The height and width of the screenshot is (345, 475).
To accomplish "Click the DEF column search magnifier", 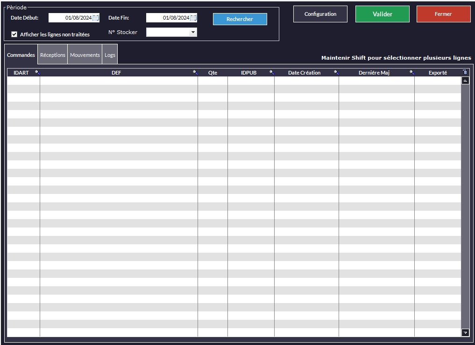I will coord(195,73).
